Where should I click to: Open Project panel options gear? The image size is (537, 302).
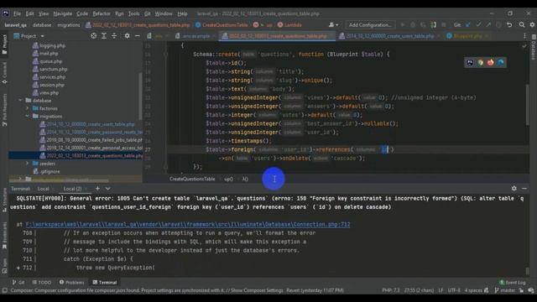pos(127,35)
